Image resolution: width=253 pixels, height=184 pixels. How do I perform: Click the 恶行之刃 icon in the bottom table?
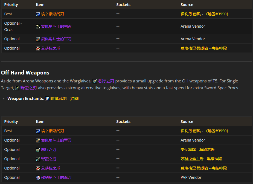tap(38, 150)
